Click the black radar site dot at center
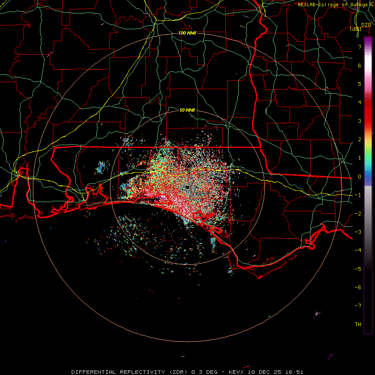This screenshot has height=375, width=375. [x=187, y=187]
